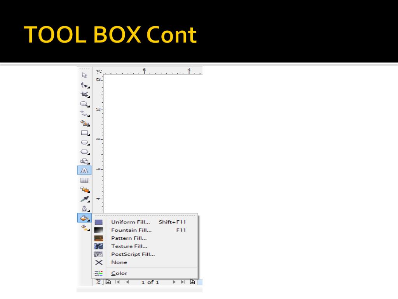Select the Eyedropper tool
398x299 pixels.
point(85,199)
